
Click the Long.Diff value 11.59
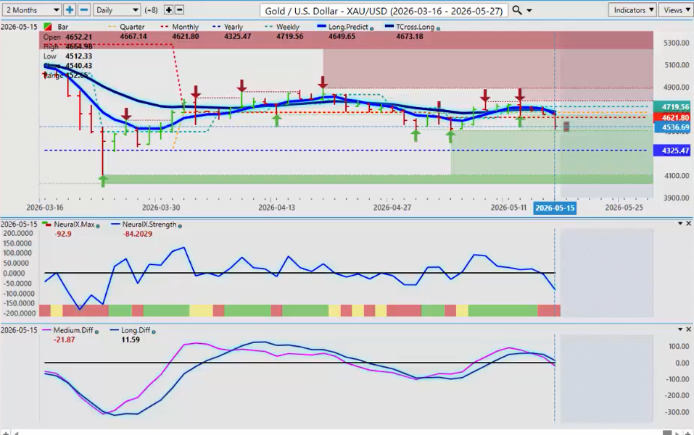[x=131, y=339]
